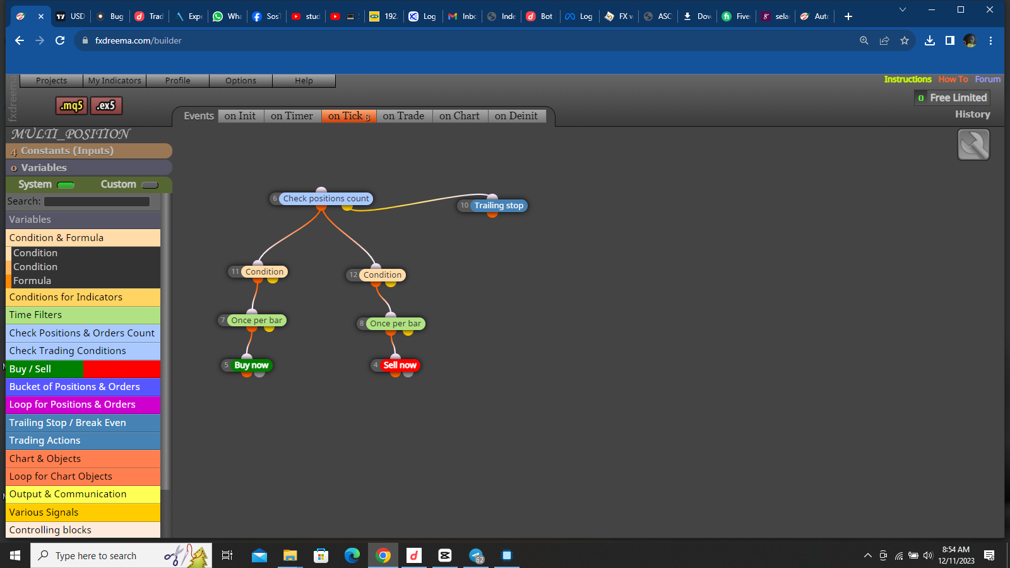Open the Options menu
The width and height of the screenshot is (1010, 568).
click(241, 81)
